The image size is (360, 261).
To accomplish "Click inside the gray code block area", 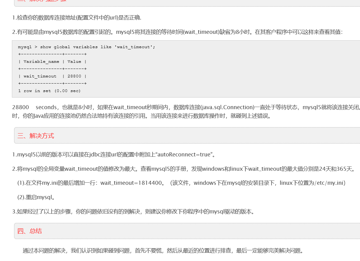I will [183, 69].
